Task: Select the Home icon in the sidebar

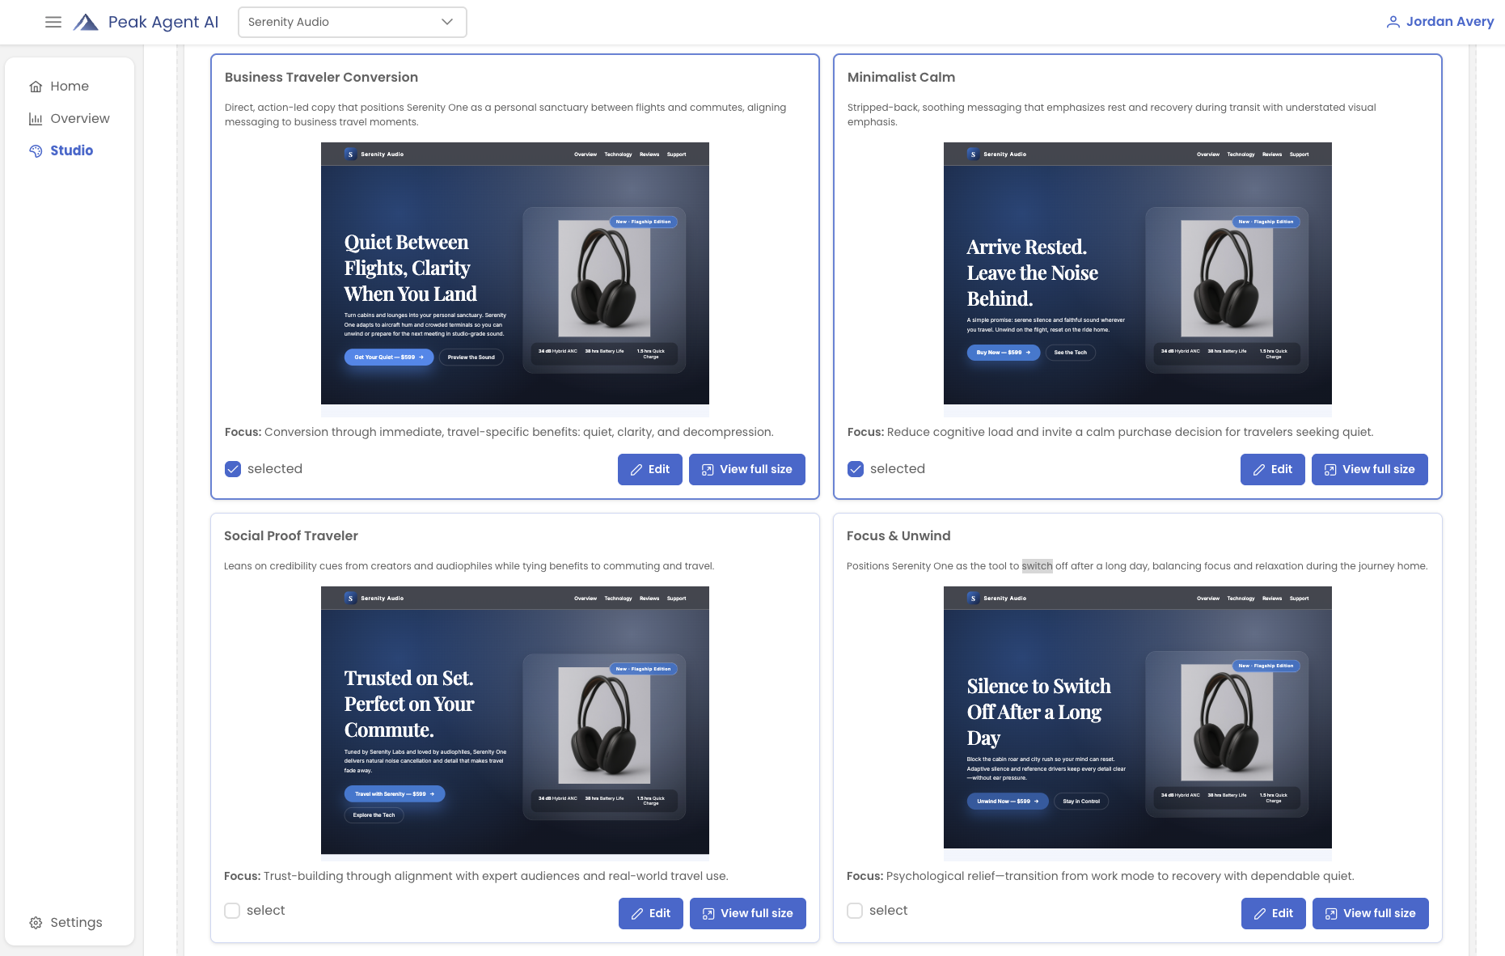Action: coord(36,86)
